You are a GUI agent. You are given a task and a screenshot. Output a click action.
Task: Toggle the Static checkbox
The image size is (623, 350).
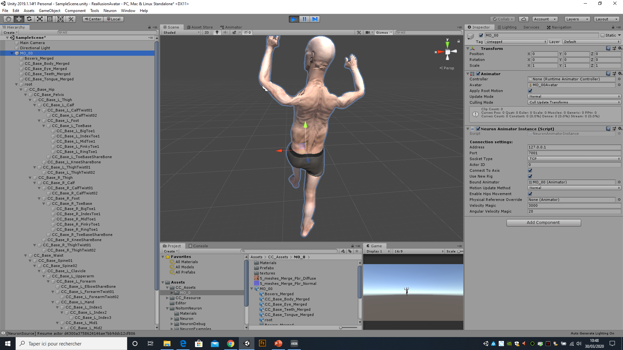603,35
